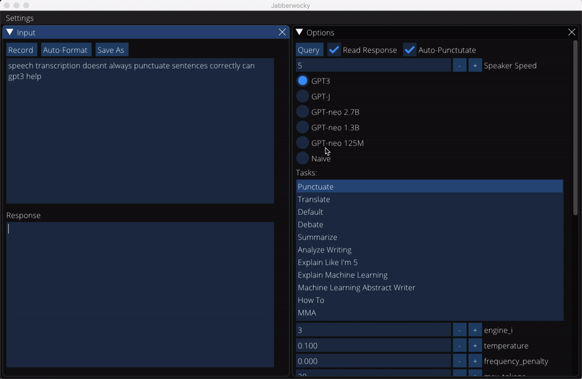582x379 pixels.
Task: Collapse the Input panel triangle
Action: 10,32
